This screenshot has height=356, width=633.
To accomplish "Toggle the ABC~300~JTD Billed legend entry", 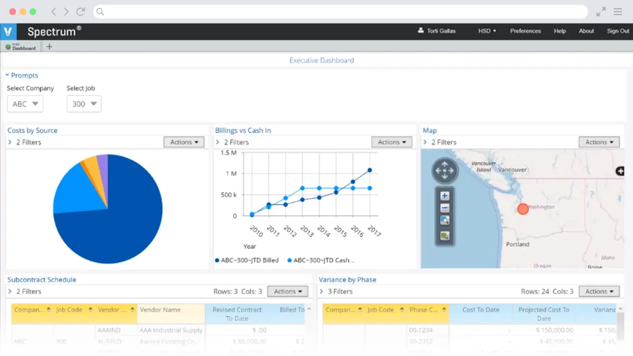I will coord(247,260).
